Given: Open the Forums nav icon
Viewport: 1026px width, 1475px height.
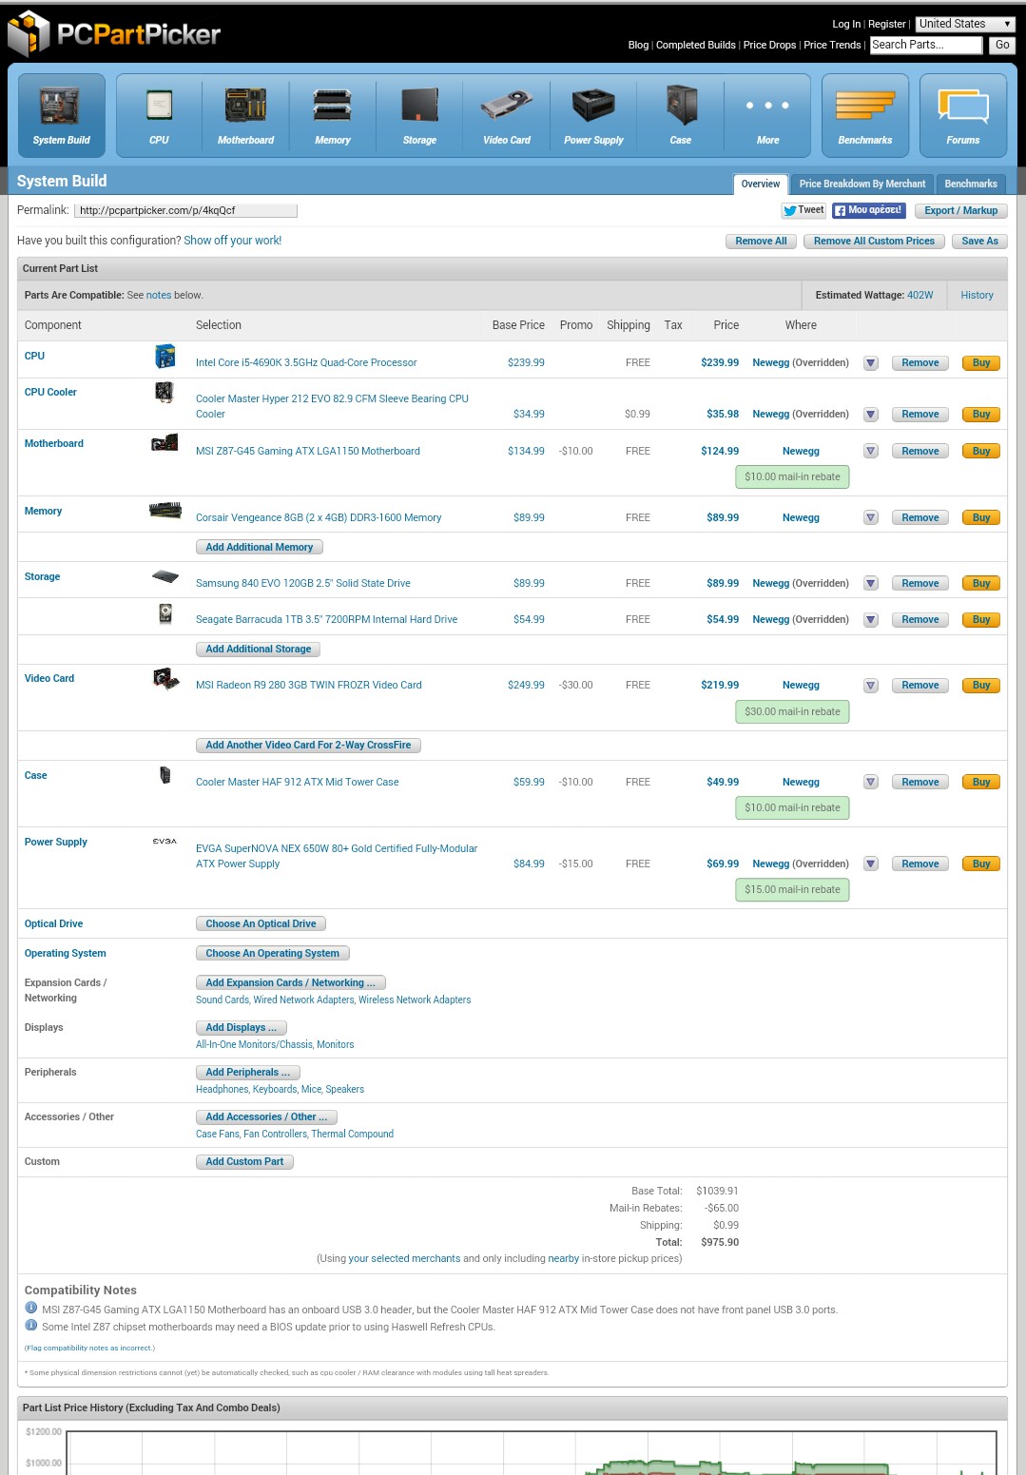Looking at the screenshot, I should 963,115.
